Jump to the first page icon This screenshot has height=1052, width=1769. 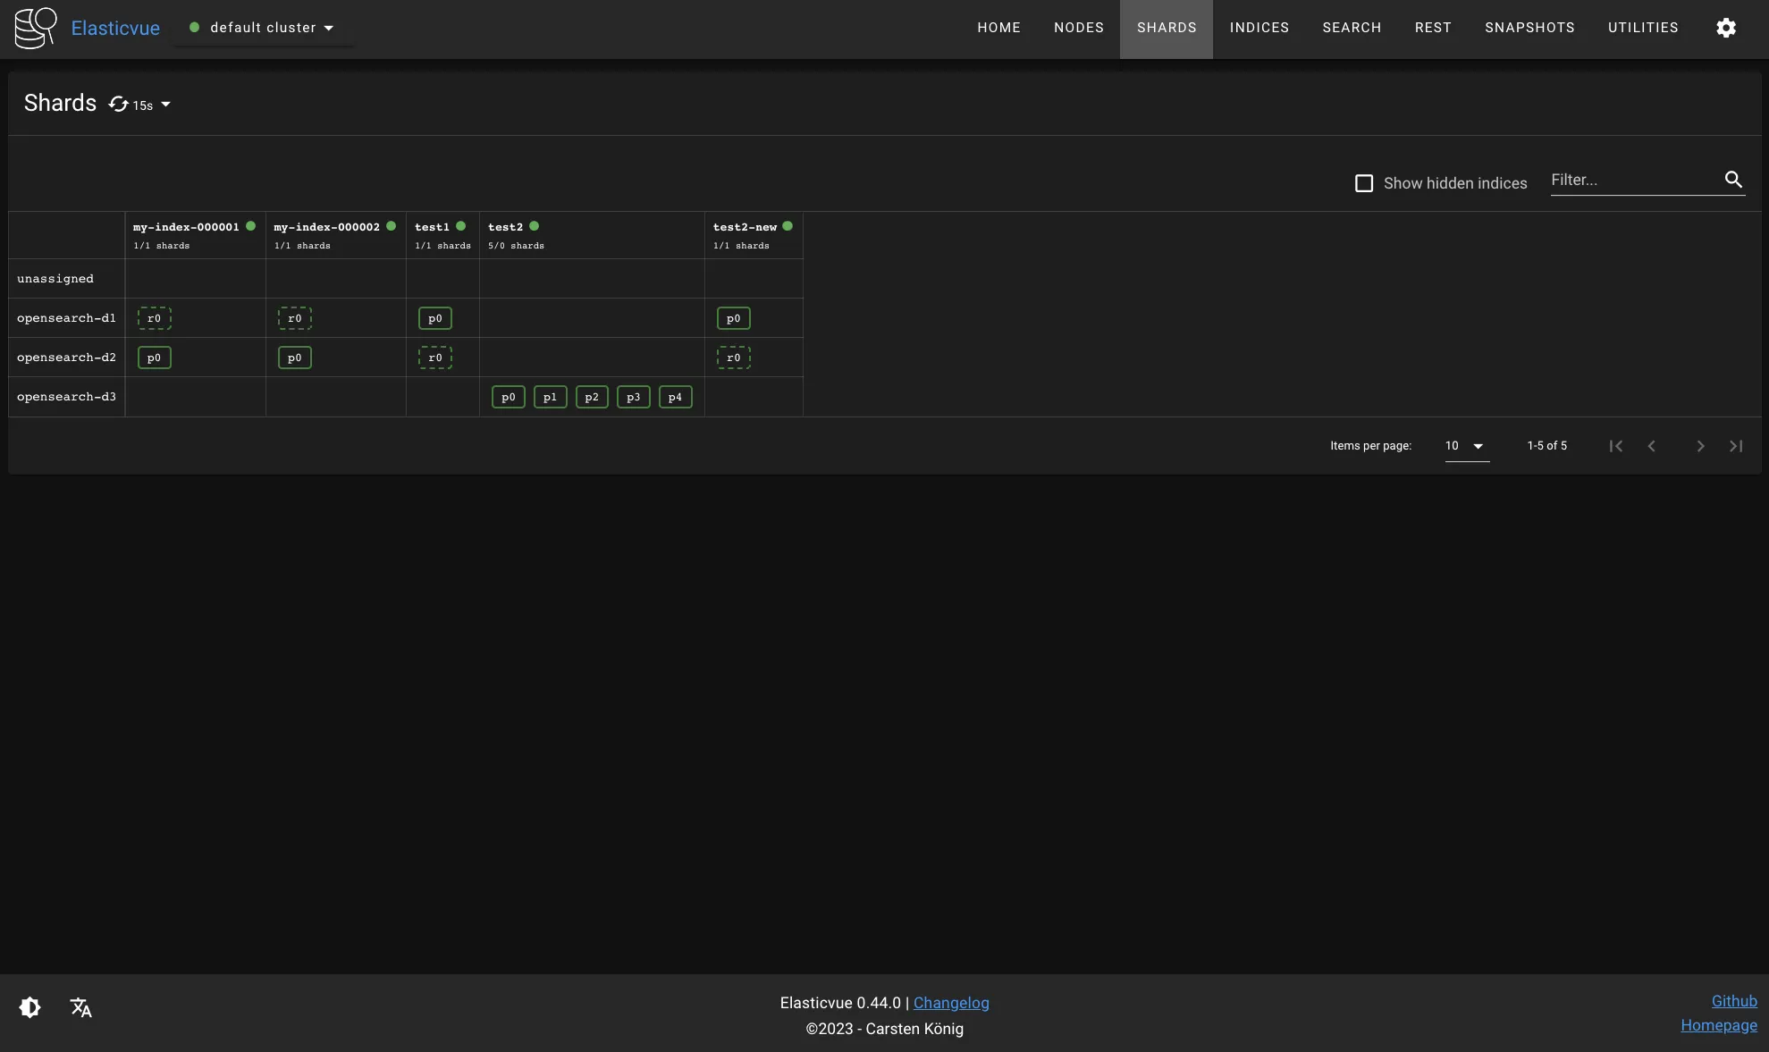click(x=1615, y=446)
